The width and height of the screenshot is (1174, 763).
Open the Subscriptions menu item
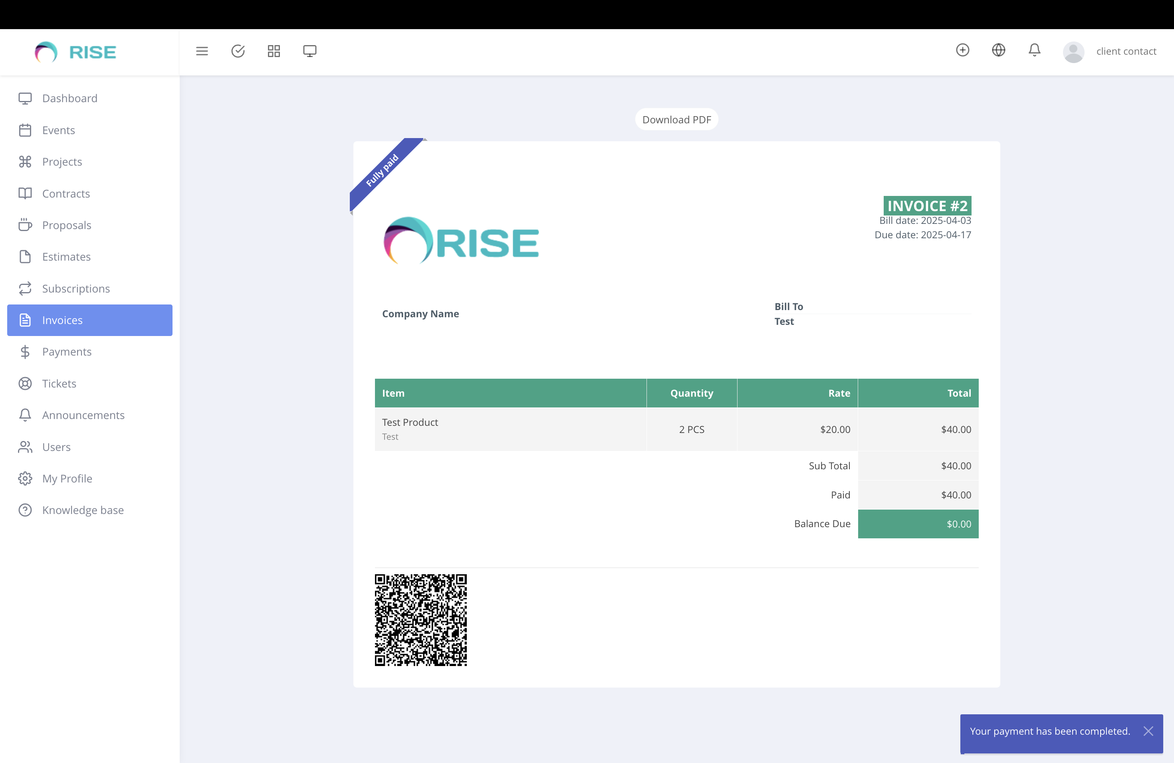75,289
